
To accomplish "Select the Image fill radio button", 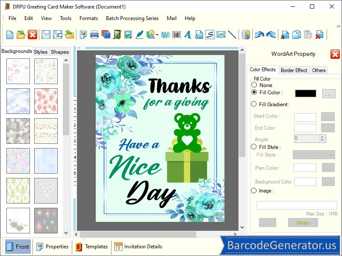I will (254, 191).
